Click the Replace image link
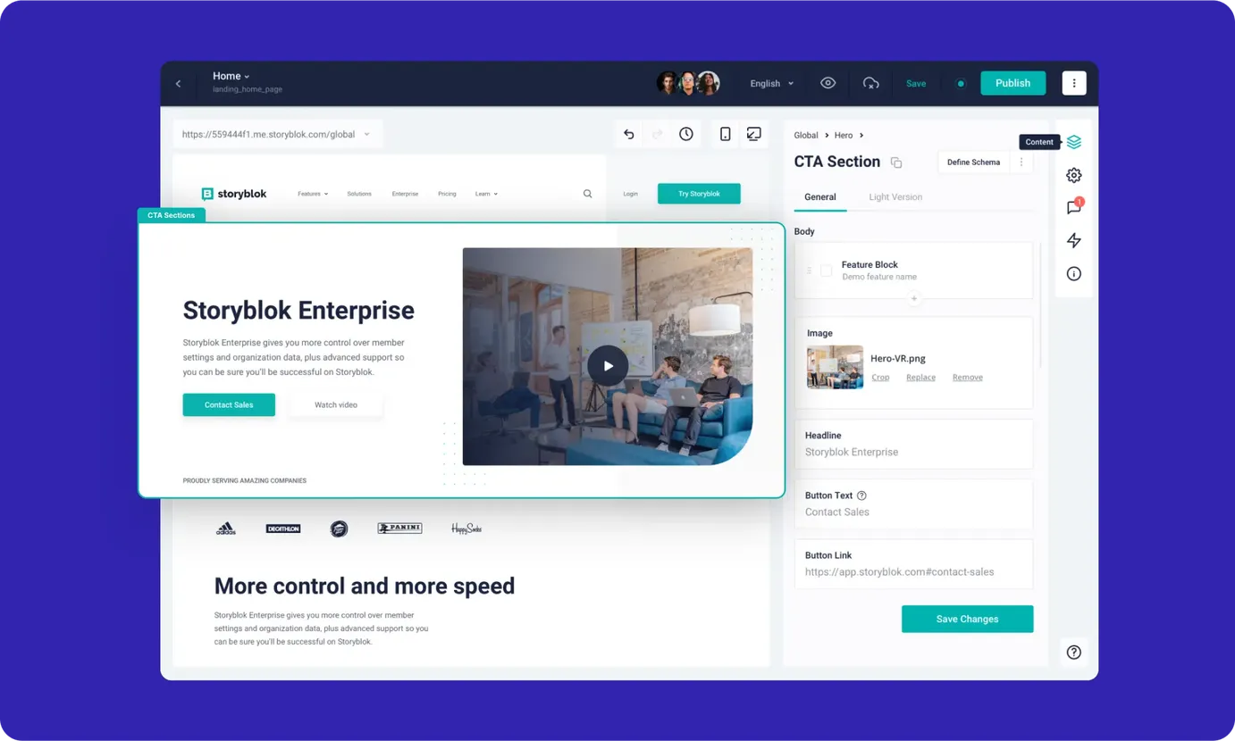The height and width of the screenshot is (741, 1235). point(920,378)
